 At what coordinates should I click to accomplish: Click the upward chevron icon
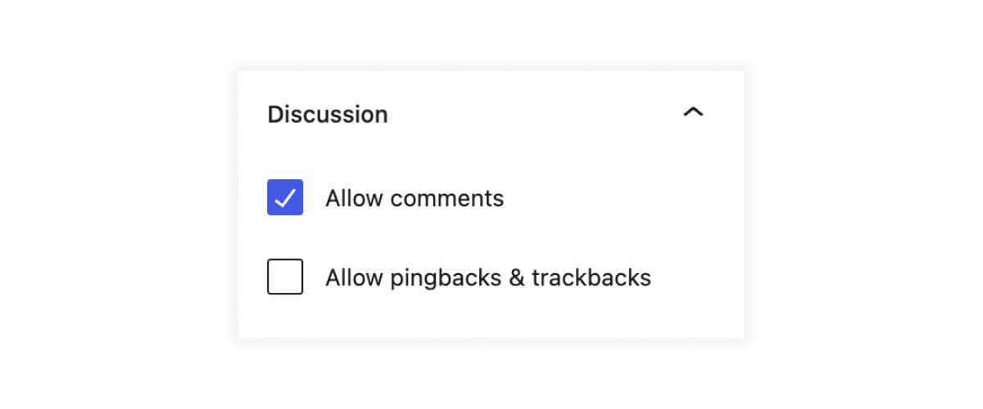[693, 112]
